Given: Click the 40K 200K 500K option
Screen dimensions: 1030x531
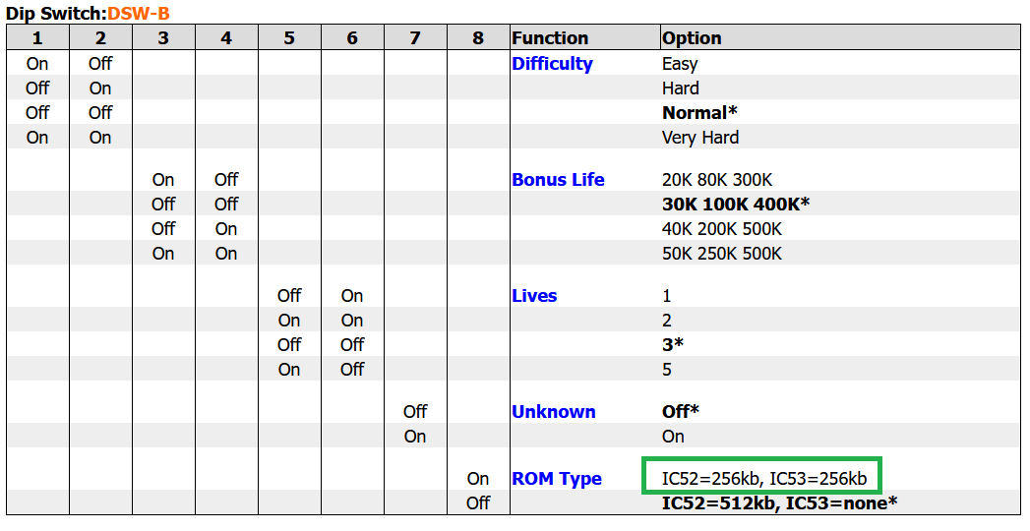Looking at the screenshot, I should 722,228.
